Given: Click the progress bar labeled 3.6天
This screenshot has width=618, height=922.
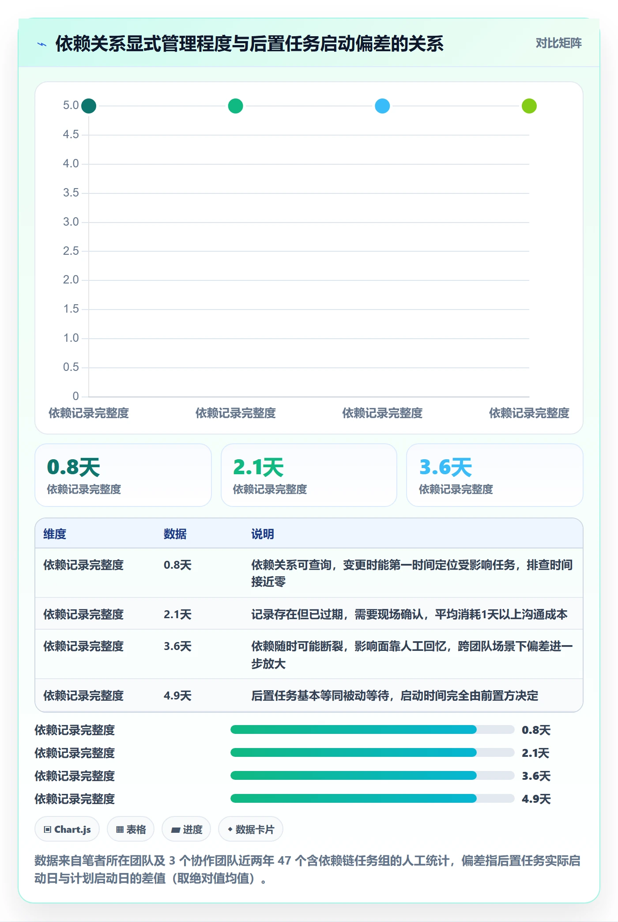Looking at the screenshot, I should tap(373, 775).
